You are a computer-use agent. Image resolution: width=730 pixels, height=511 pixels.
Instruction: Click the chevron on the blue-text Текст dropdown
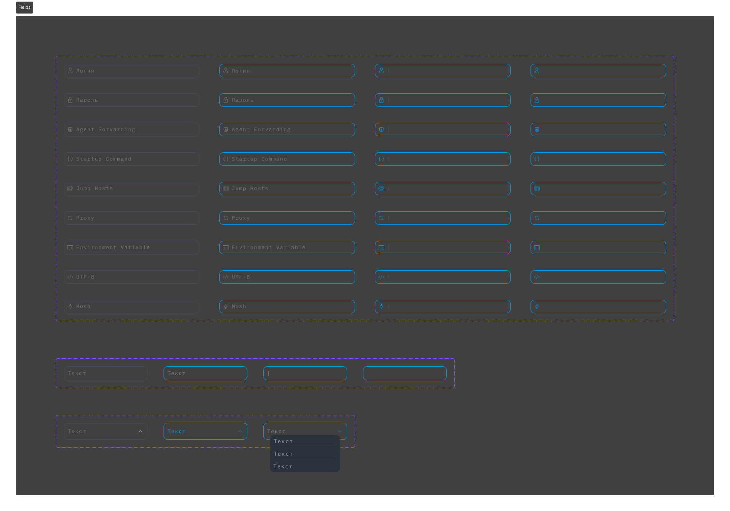tap(240, 431)
